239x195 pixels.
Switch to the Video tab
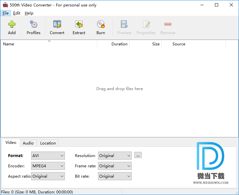coord(11,143)
